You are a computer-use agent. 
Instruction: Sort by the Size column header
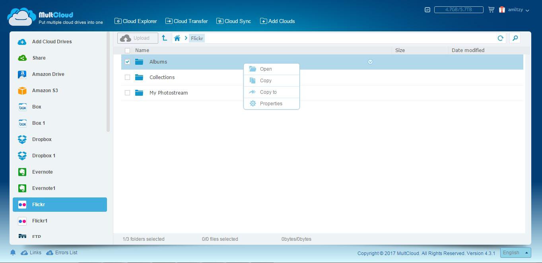click(400, 50)
